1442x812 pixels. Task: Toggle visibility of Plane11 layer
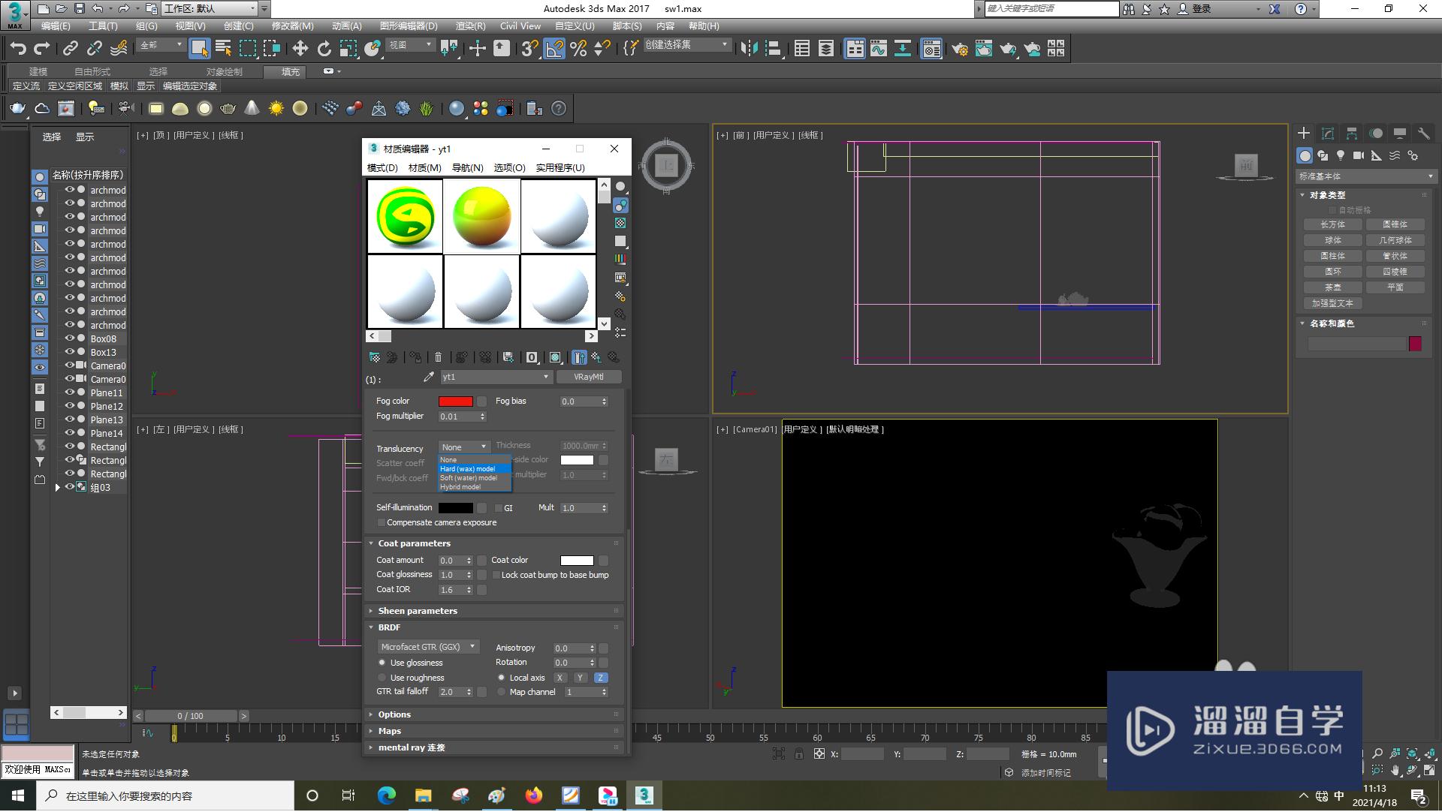(x=66, y=392)
